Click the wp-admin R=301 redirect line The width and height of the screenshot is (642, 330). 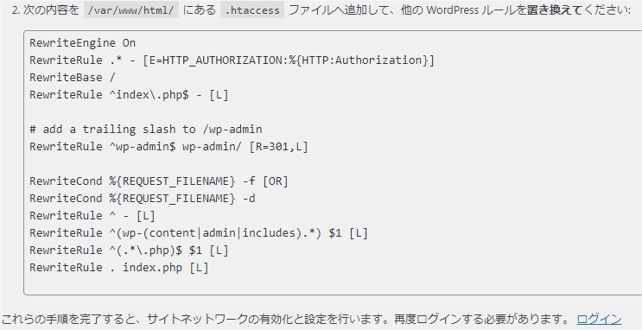click(x=168, y=147)
